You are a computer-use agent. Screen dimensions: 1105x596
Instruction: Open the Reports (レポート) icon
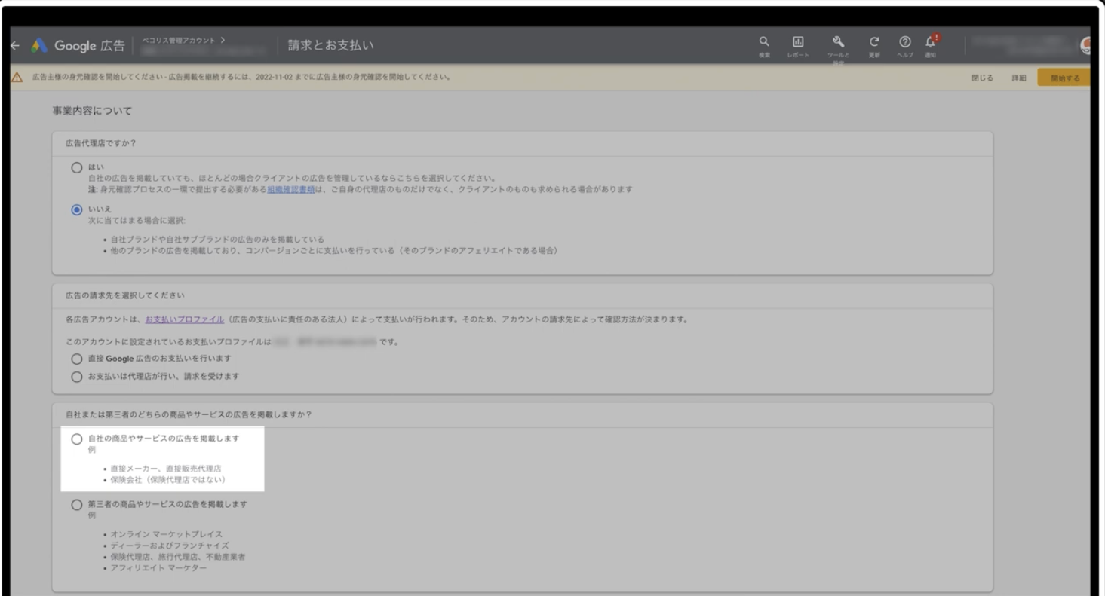(x=797, y=43)
